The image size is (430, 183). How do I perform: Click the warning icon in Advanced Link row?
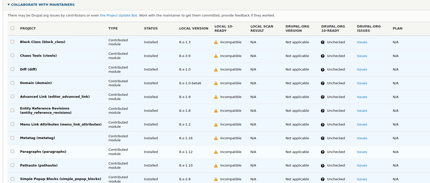[216, 97]
